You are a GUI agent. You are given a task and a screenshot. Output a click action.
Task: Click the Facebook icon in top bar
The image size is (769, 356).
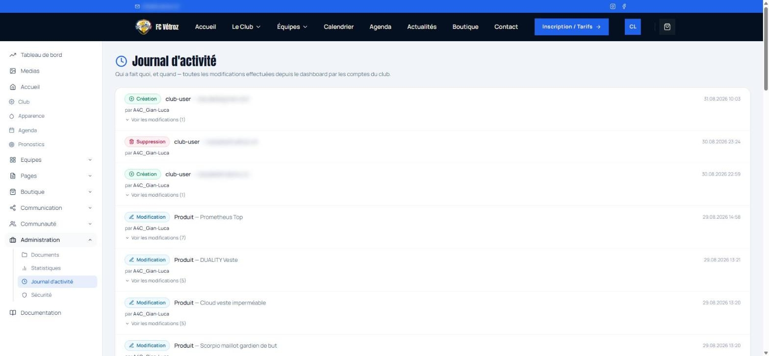click(x=624, y=6)
